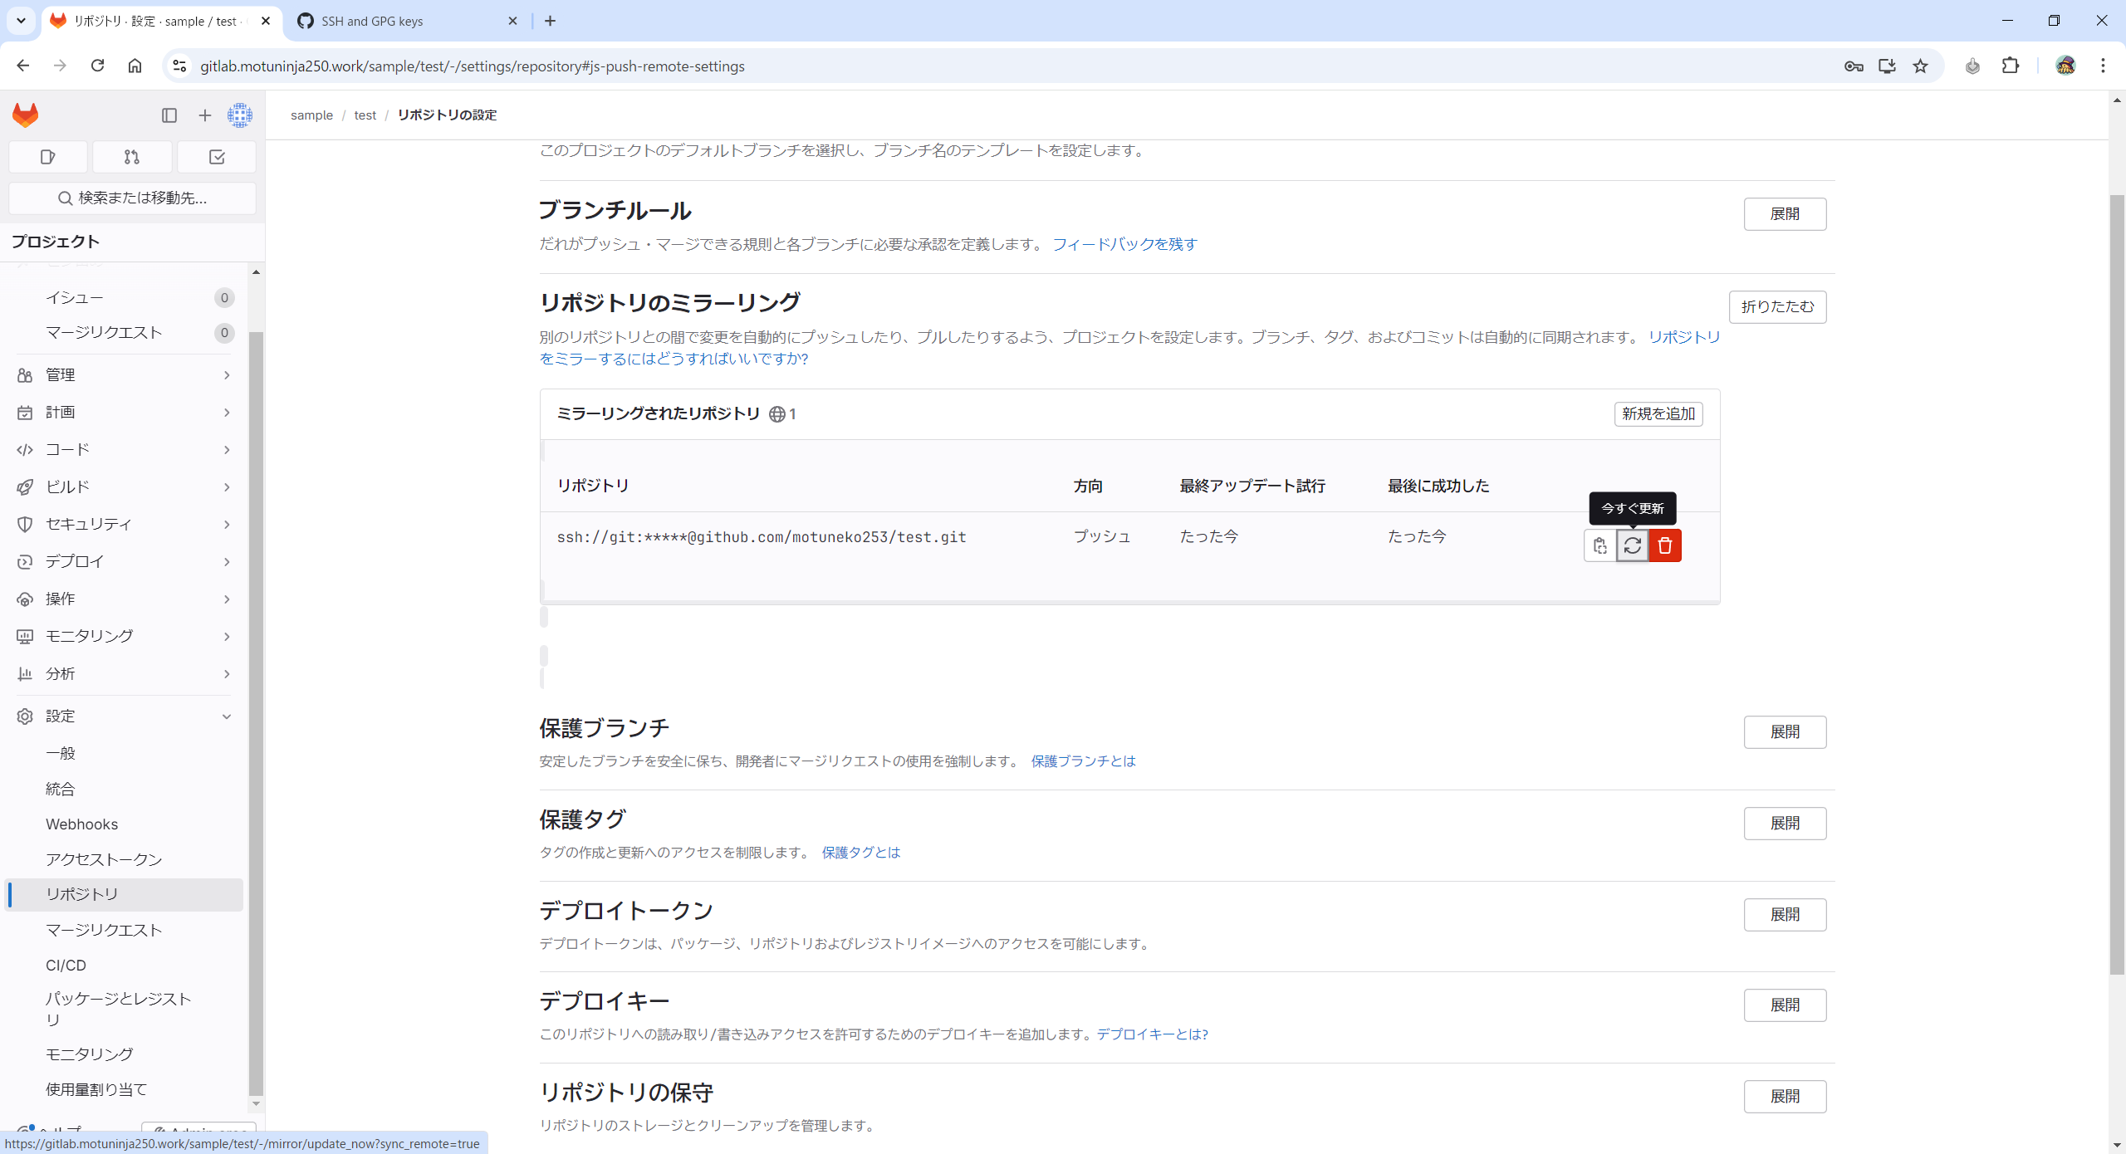Open CI/CD settings in the sidebar
The height and width of the screenshot is (1154, 2126).
66,966
